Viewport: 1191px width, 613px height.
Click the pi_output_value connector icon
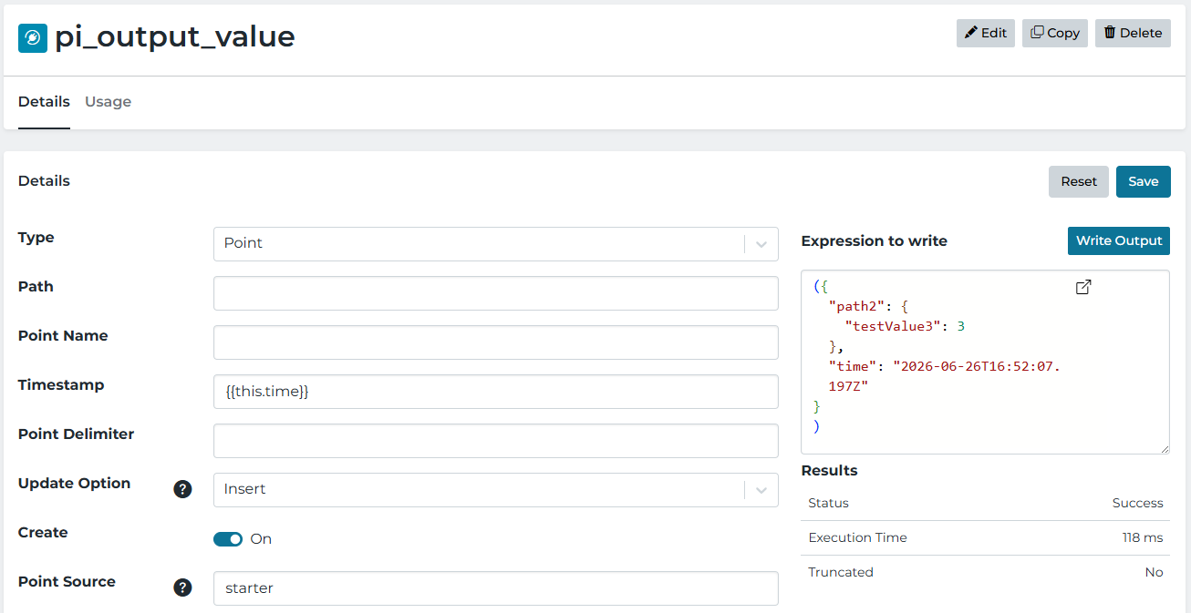(33, 37)
